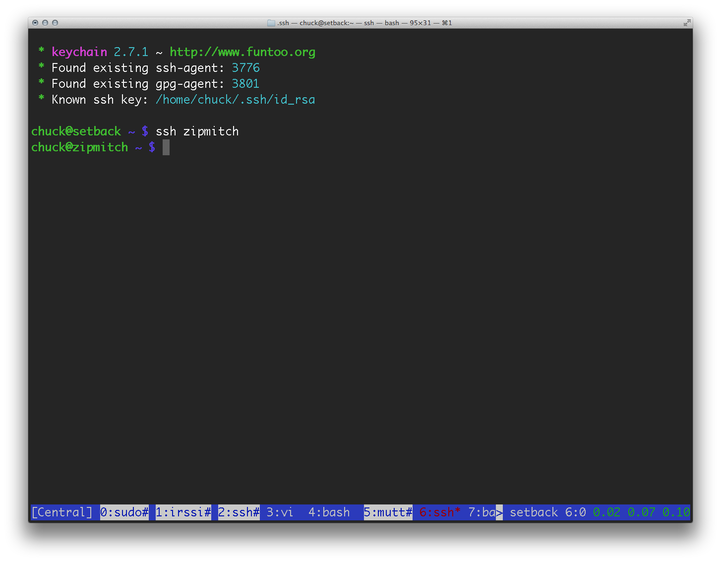Click the gpg-agent PID 3801
Screen dimensions: 721x562
(x=246, y=84)
